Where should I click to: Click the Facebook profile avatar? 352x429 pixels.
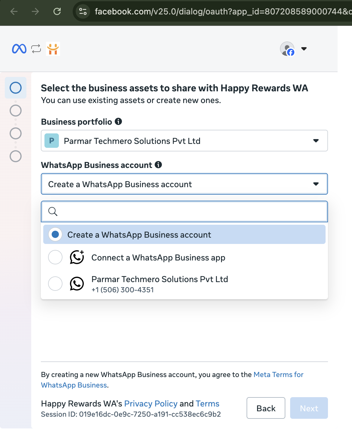[x=287, y=49]
